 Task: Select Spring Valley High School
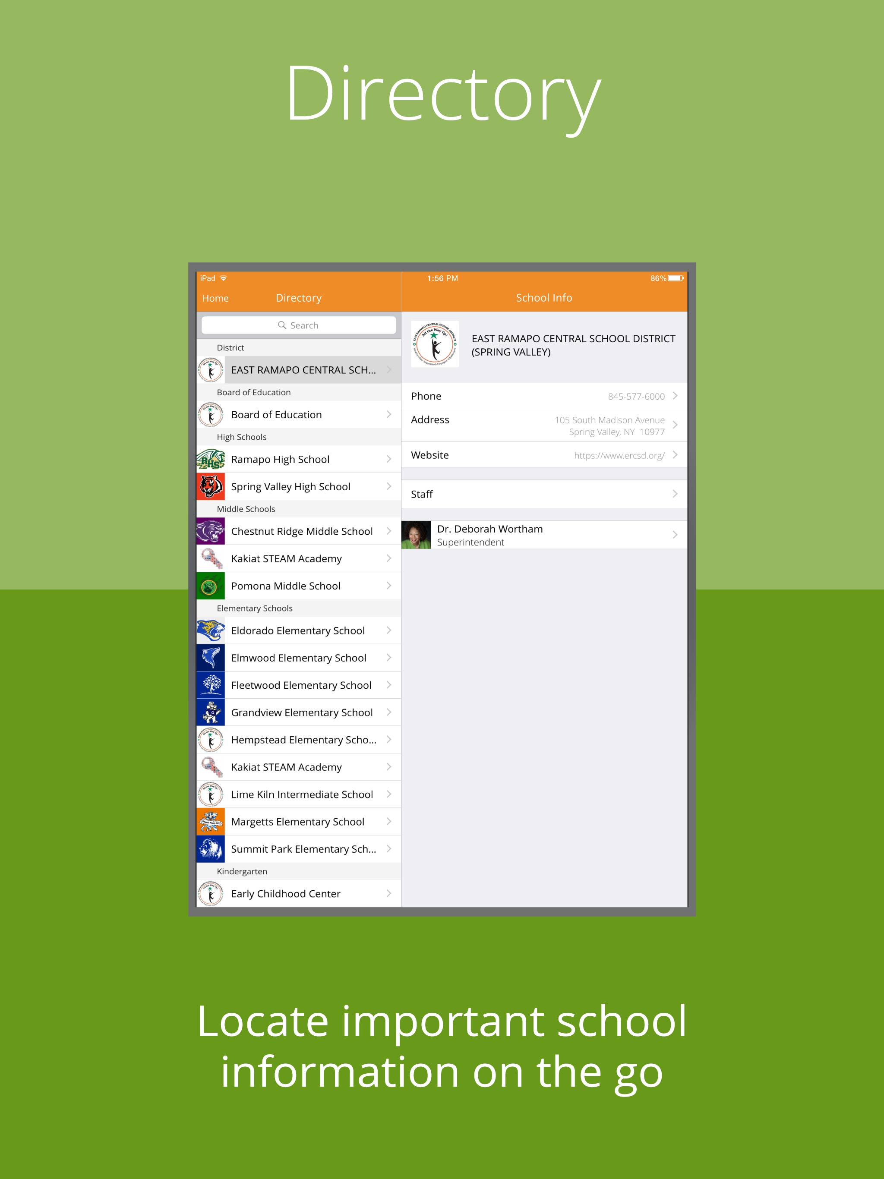299,487
